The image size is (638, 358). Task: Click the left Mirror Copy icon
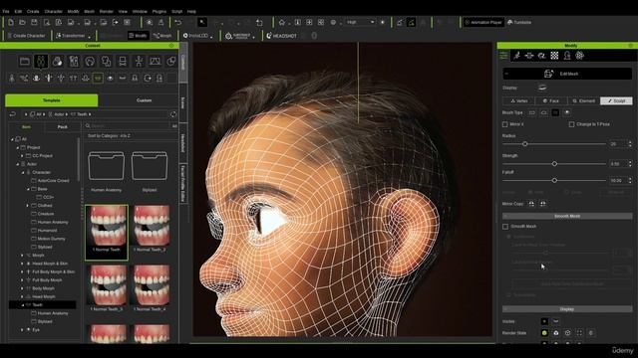pos(531,204)
